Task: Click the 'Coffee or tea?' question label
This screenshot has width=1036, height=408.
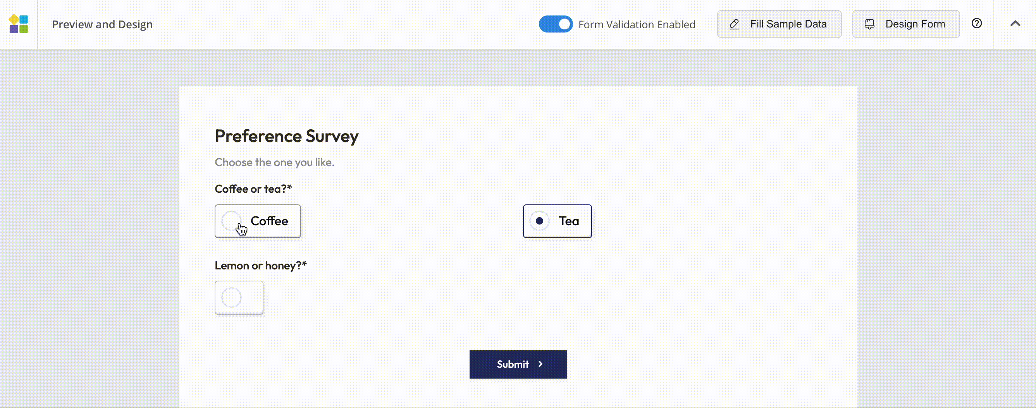Action: point(253,189)
